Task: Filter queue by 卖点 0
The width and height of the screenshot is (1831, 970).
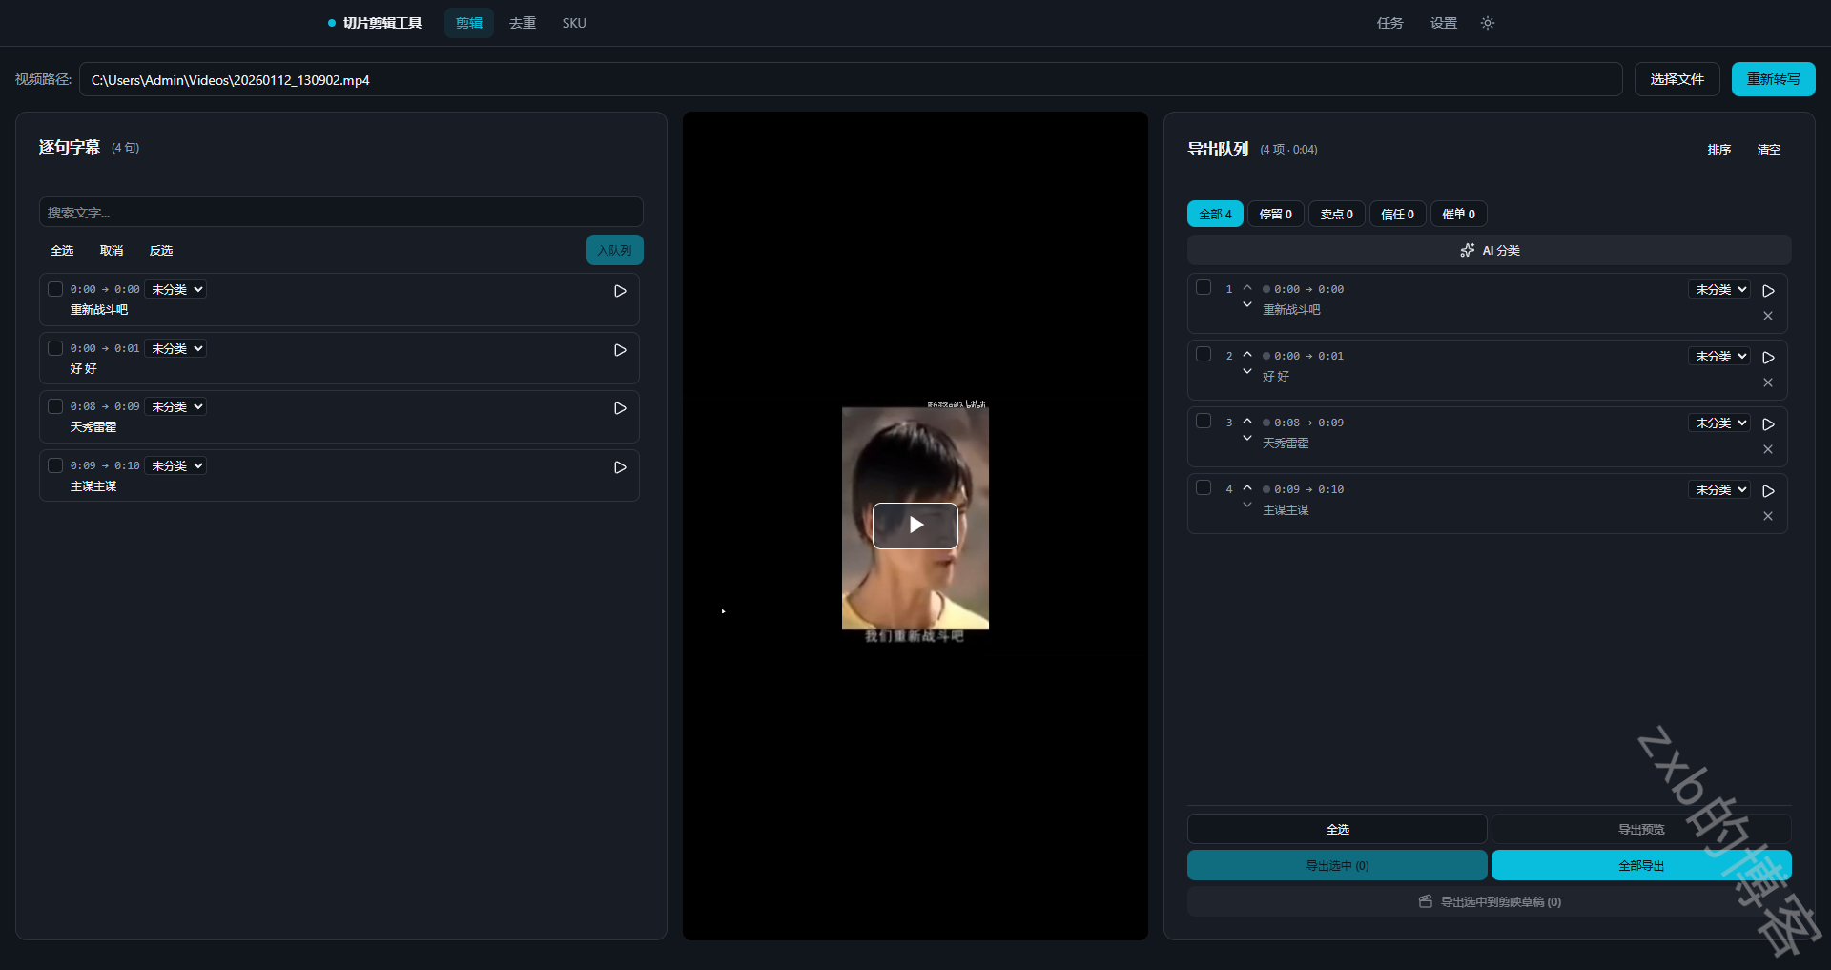Action: tap(1337, 214)
